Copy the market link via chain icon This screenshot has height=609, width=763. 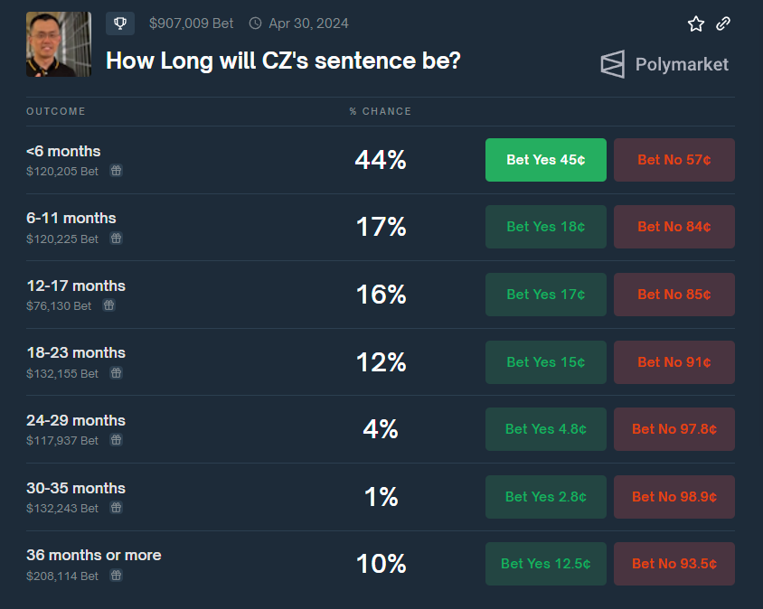723,24
